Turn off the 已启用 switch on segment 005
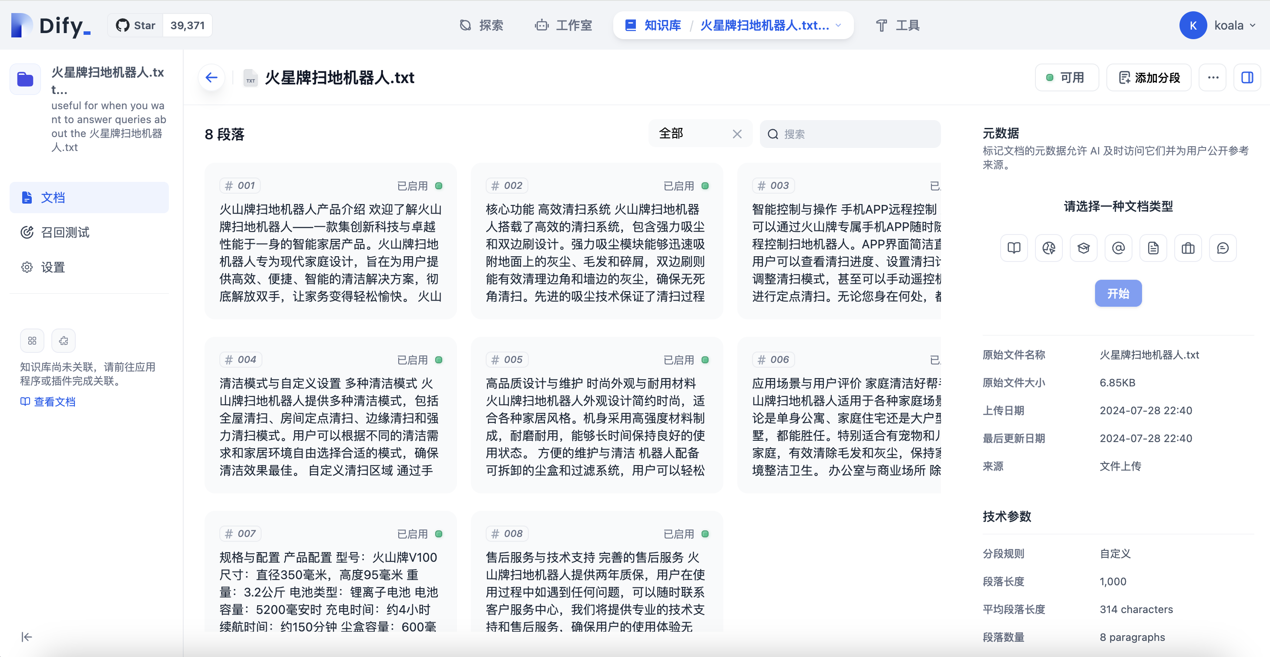Viewport: 1270px width, 657px height. pyautogui.click(x=706, y=359)
